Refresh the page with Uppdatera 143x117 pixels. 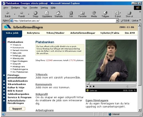[x=47, y=14]
